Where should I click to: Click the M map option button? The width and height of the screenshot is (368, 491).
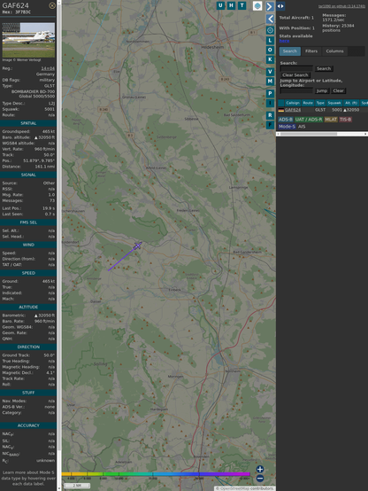click(270, 82)
